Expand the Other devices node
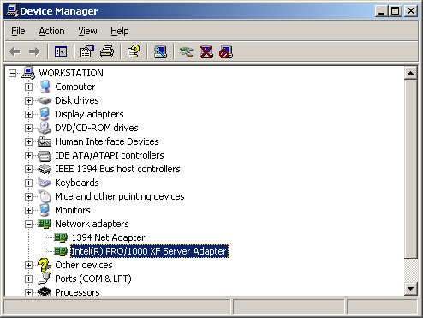Screen dimensions: 423x318 28,265
